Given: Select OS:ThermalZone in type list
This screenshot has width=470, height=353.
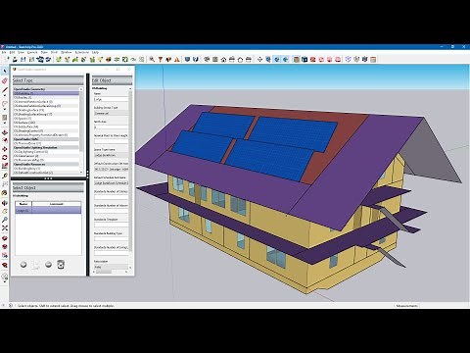Looking at the screenshot, I should [46, 143].
